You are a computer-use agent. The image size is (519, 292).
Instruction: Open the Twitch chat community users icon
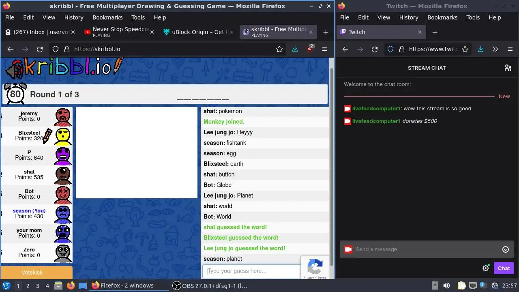508,68
